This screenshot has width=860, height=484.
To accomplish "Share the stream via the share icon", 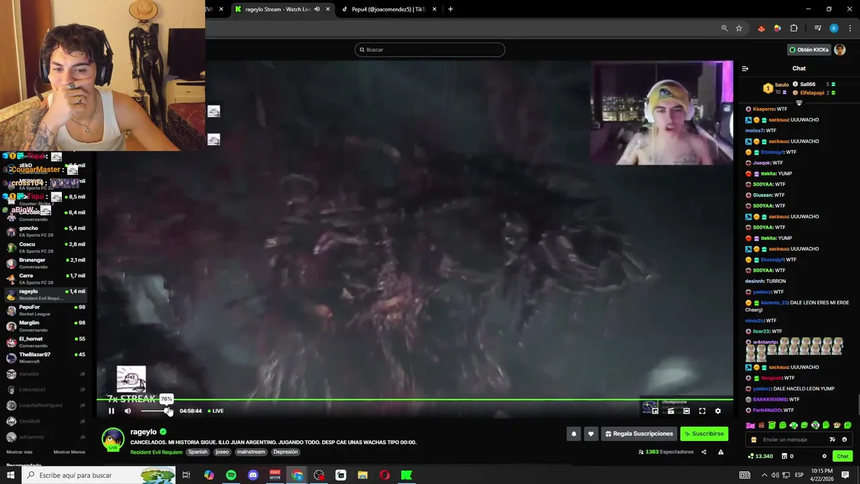I will pos(703,452).
